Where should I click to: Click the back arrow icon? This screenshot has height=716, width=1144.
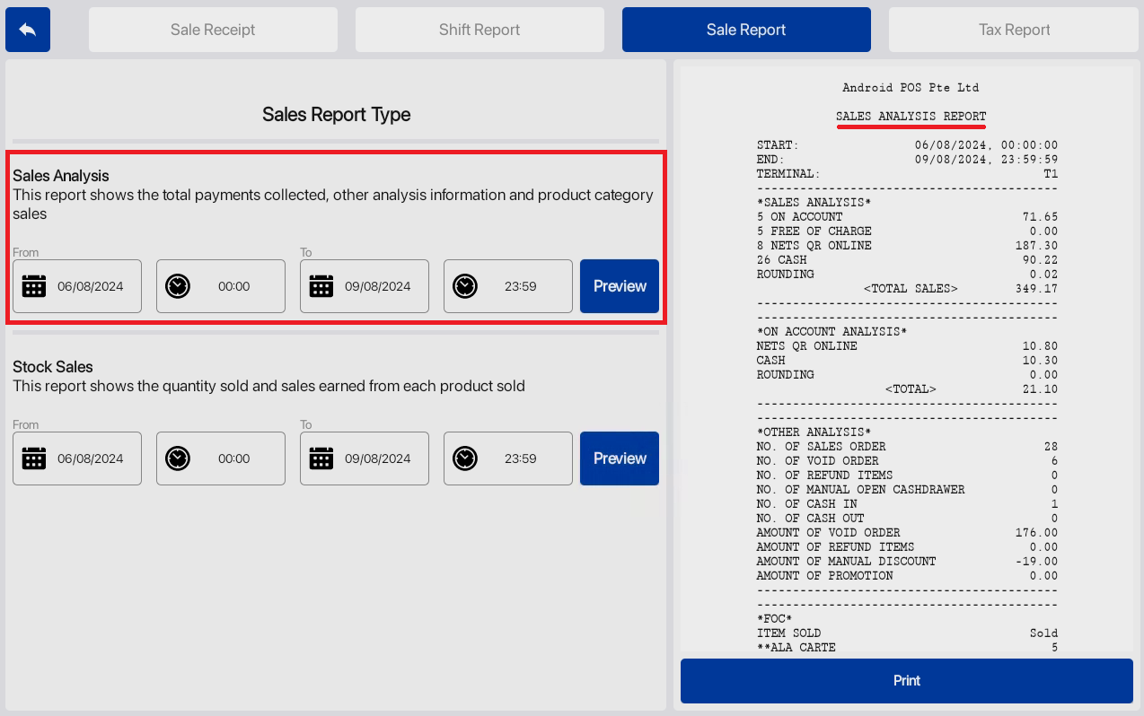pos(28,30)
